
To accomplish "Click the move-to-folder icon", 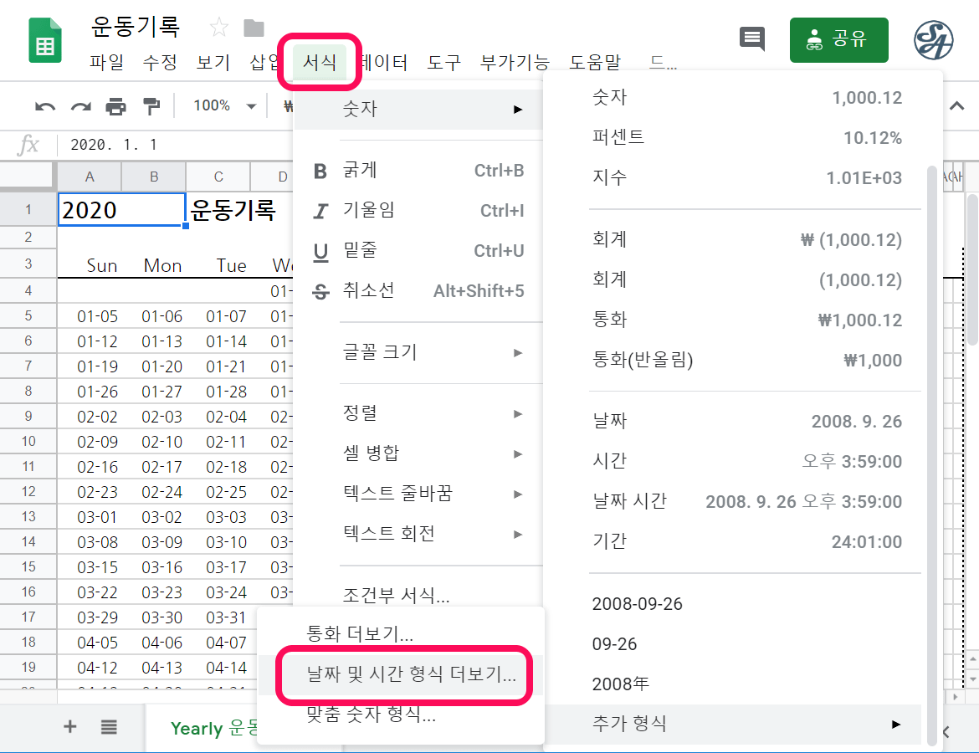I will click(x=254, y=28).
